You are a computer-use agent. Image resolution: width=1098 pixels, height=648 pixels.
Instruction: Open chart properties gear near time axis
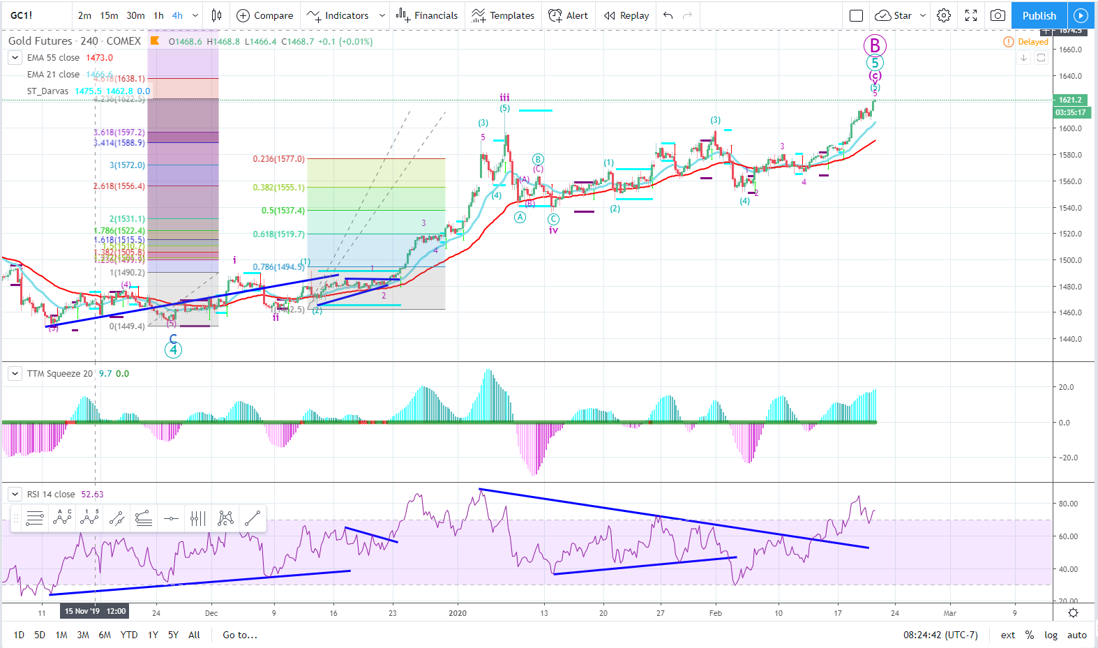point(1074,613)
